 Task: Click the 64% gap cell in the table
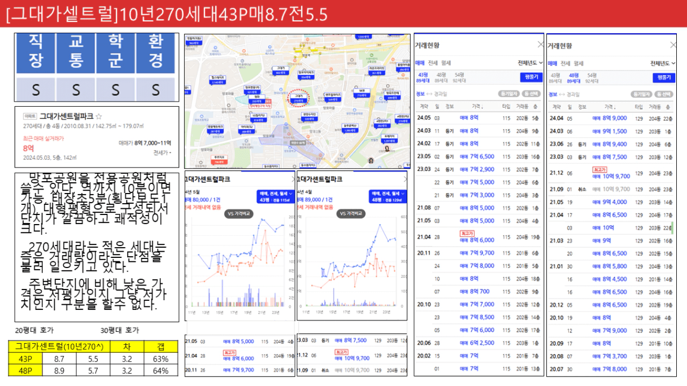point(161,370)
